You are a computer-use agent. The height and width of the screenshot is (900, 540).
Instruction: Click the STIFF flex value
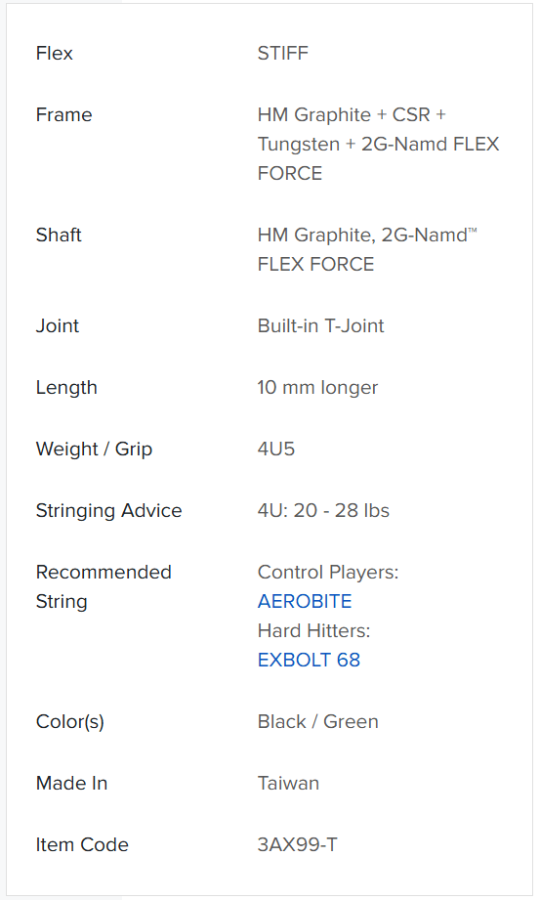click(282, 53)
